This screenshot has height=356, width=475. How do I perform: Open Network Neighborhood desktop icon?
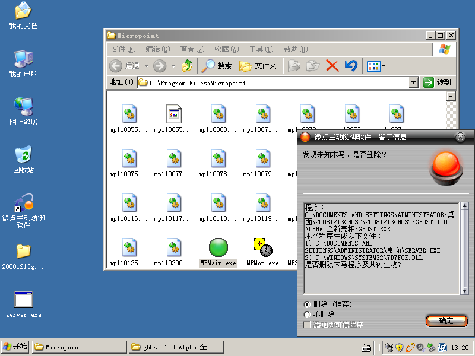tap(23, 112)
